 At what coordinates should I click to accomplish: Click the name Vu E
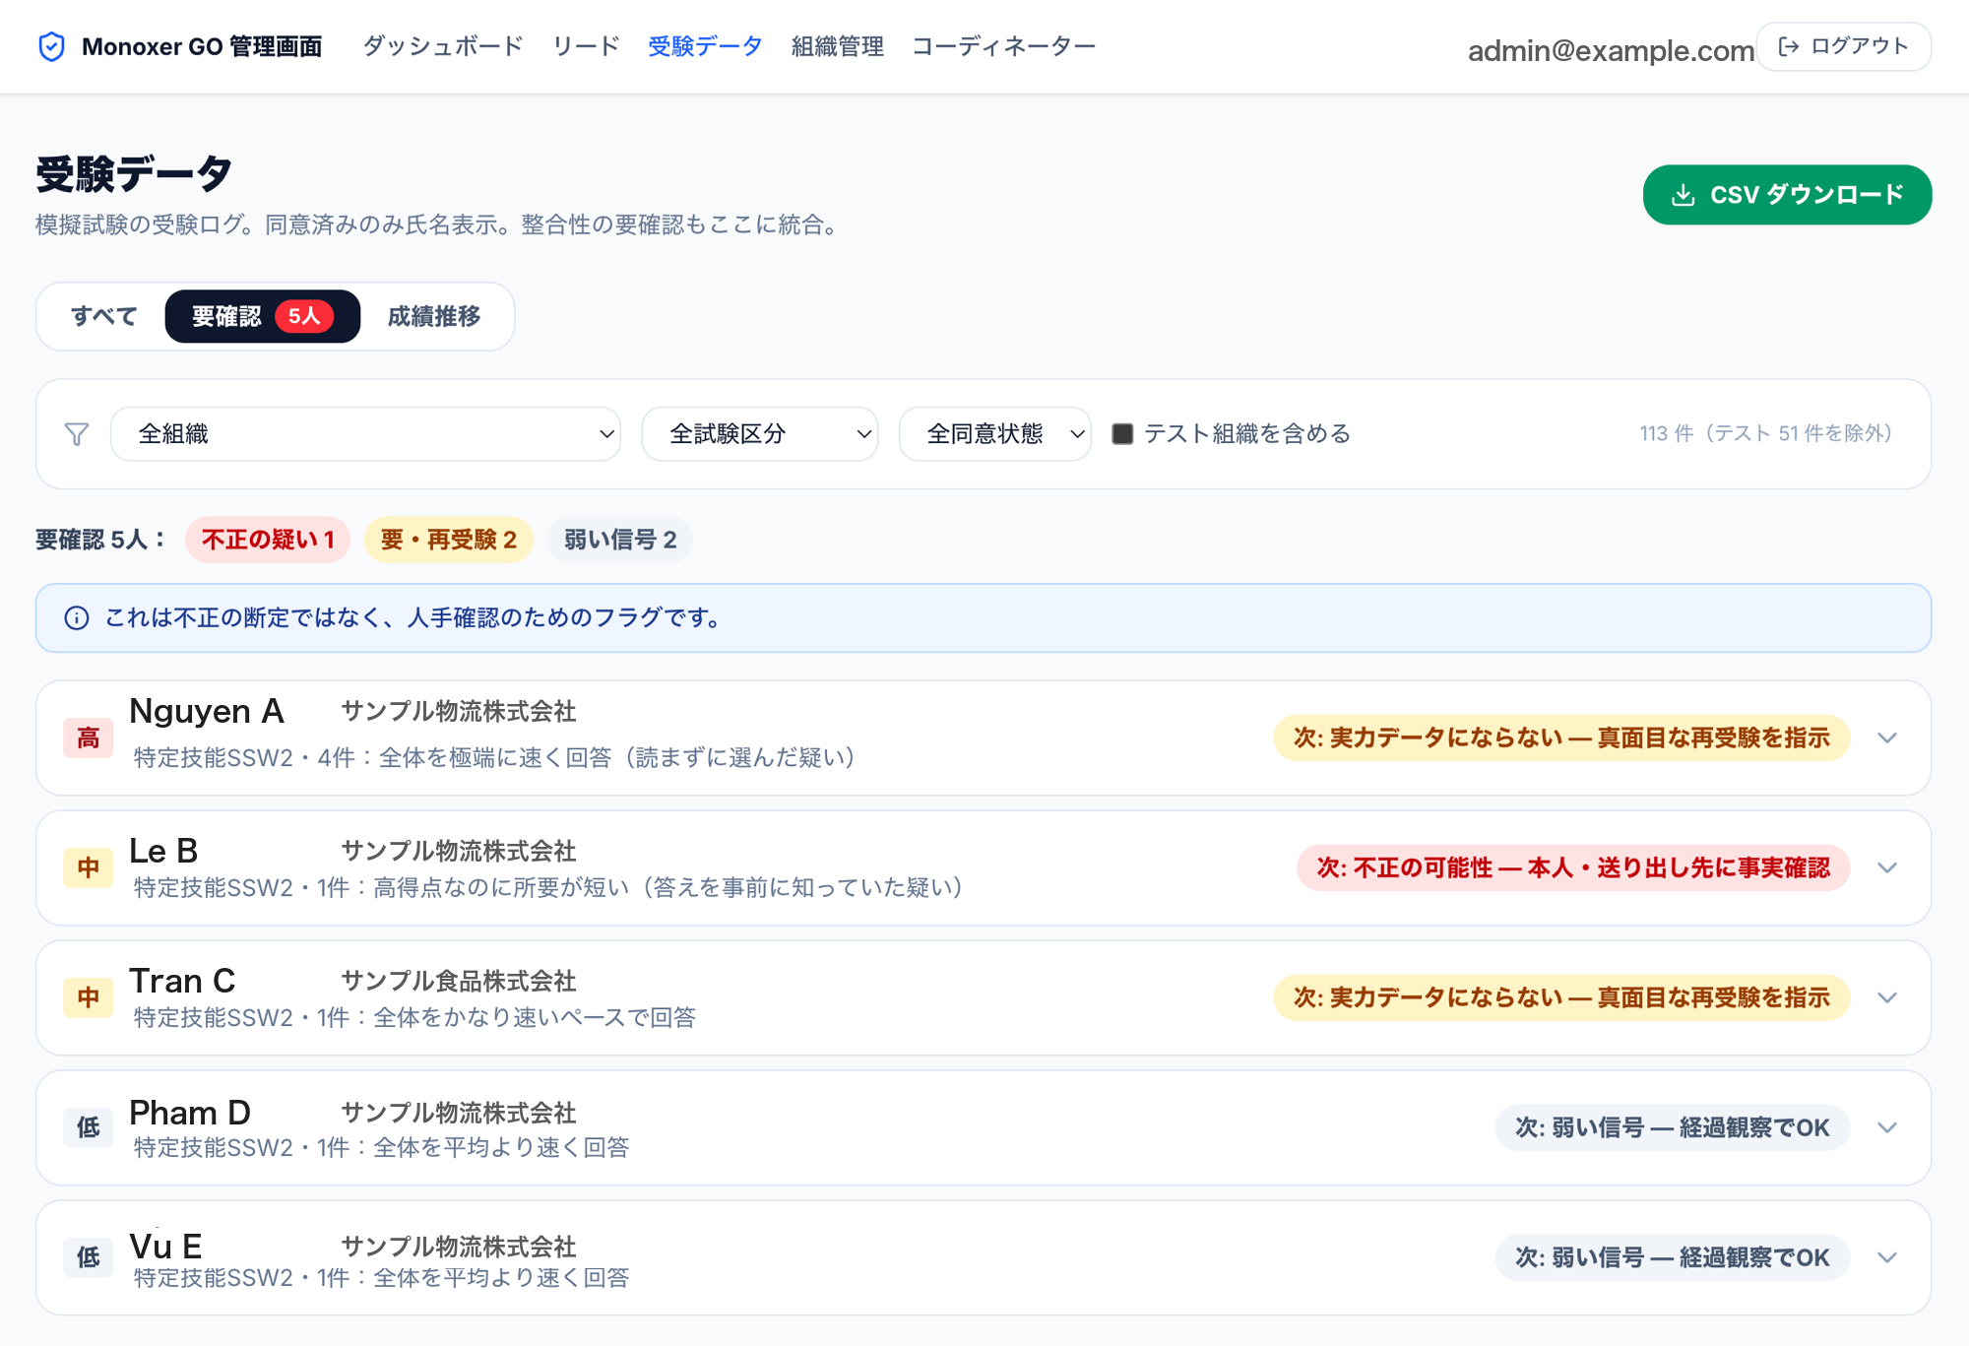[165, 1246]
